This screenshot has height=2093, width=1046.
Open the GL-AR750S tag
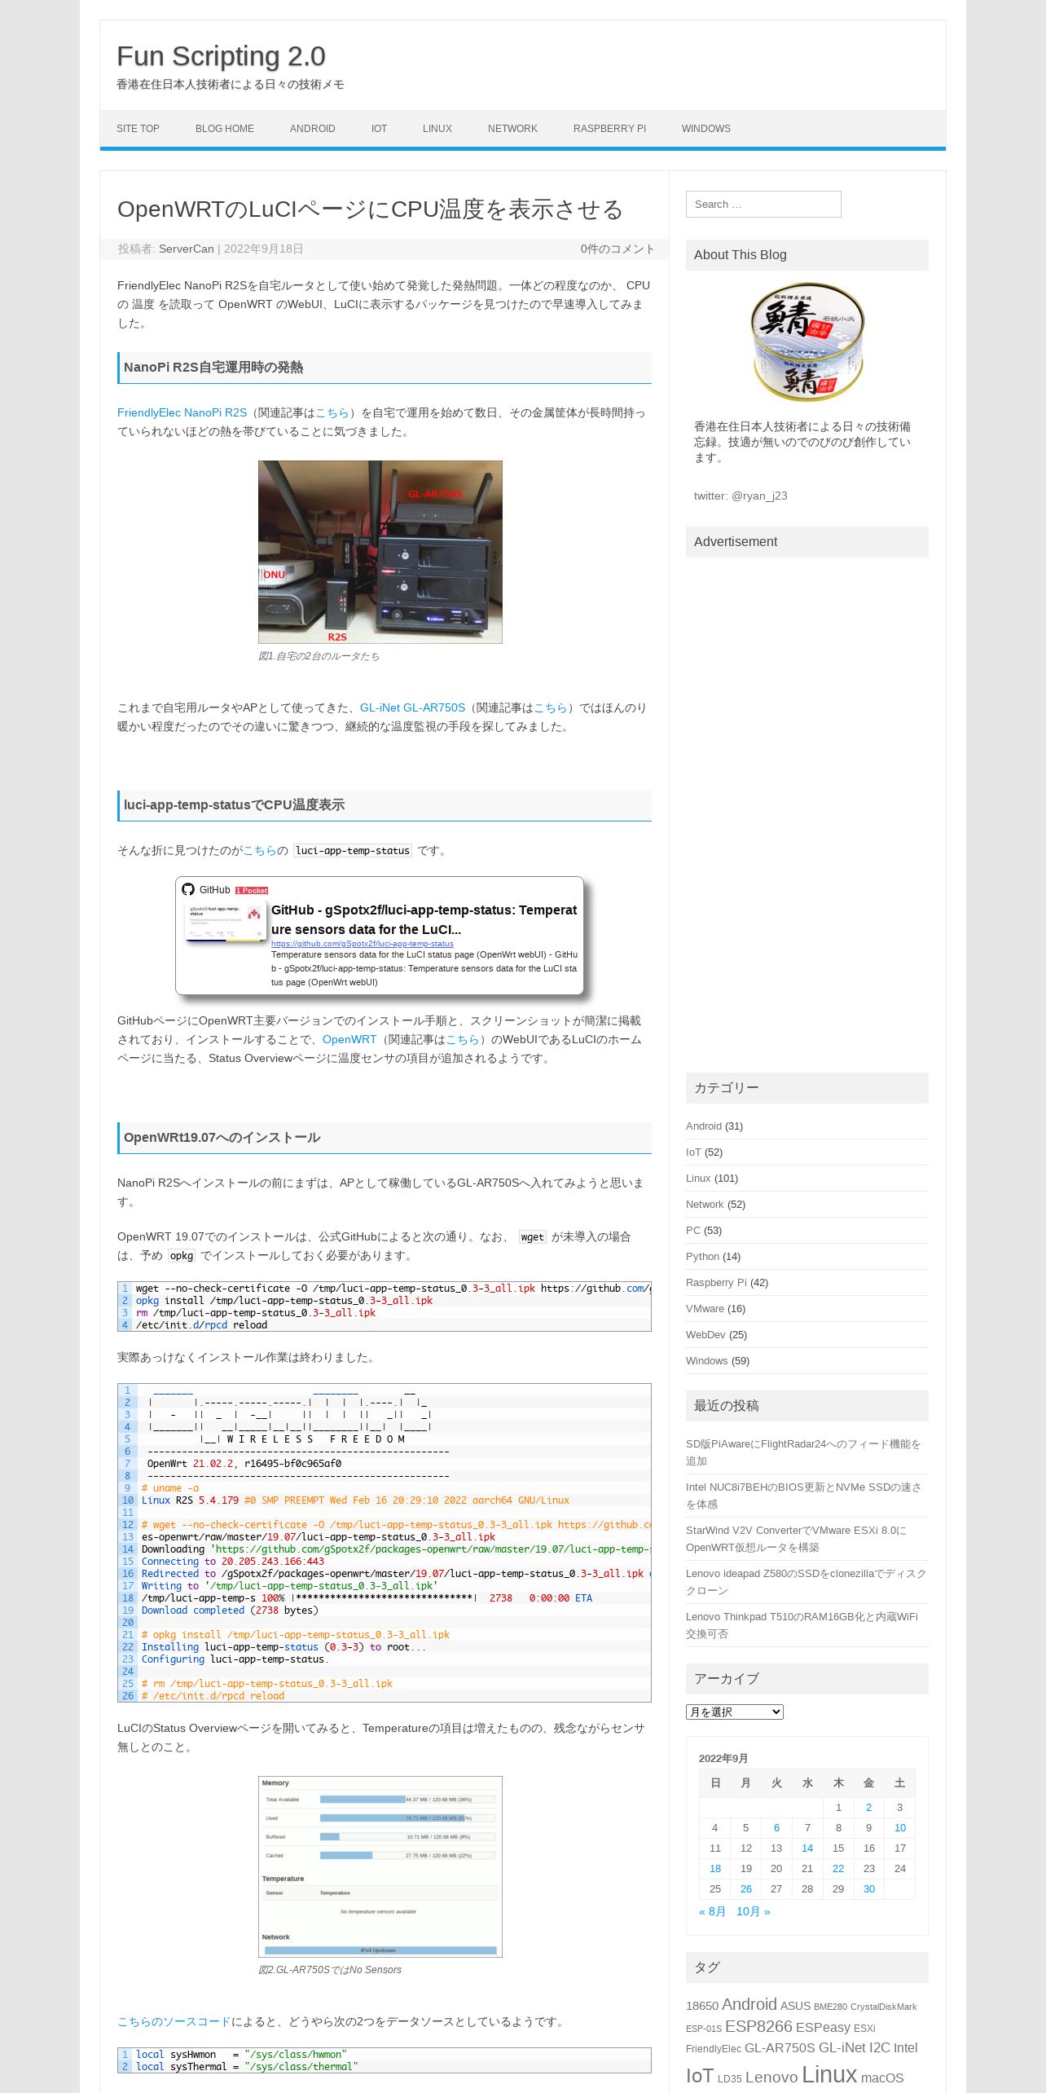780,2048
